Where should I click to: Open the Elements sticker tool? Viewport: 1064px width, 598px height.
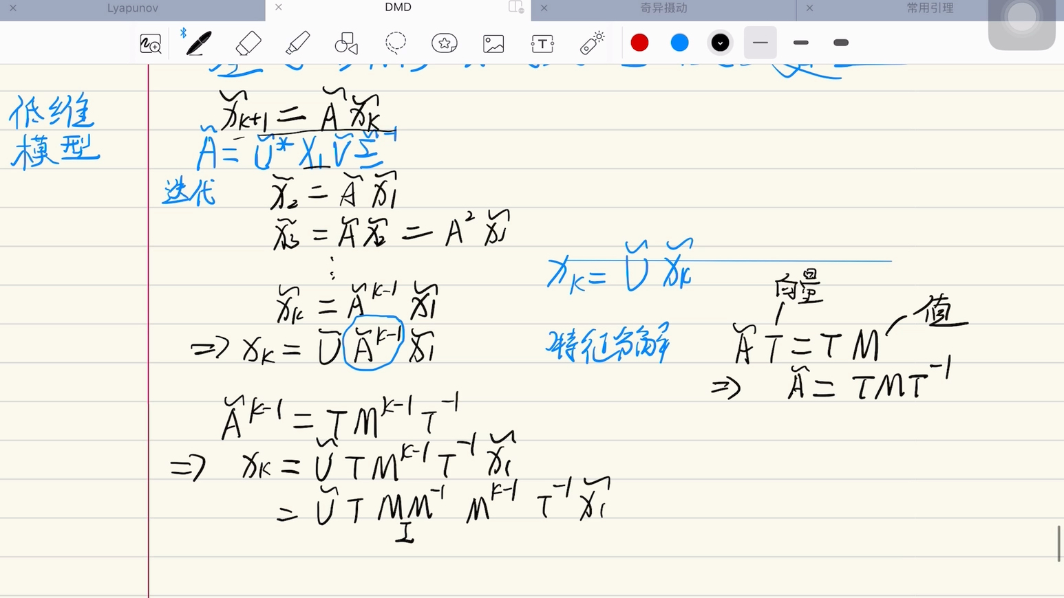click(445, 43)
